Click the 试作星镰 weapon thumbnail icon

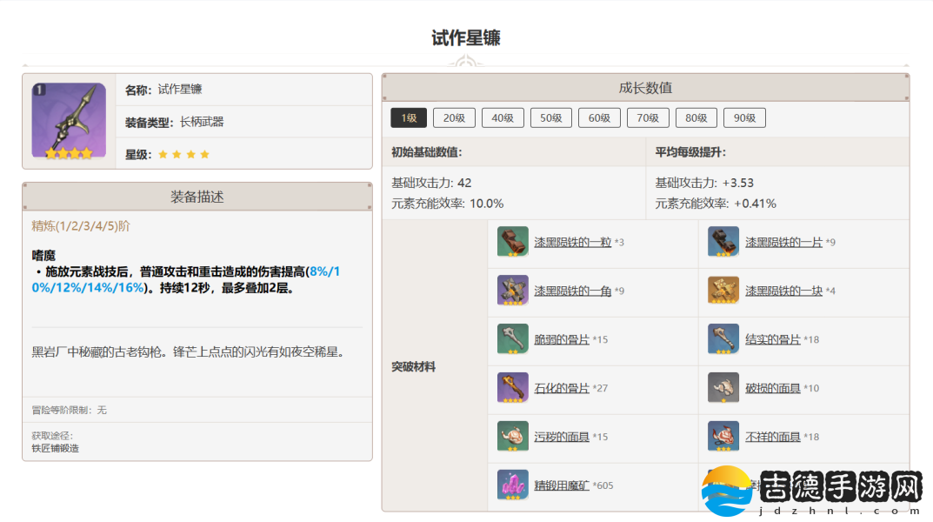tap(69, 121)
